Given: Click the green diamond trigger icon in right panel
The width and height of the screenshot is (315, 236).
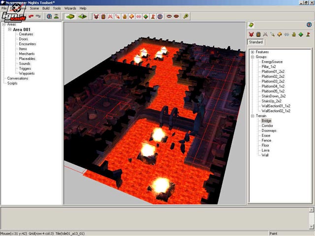Looking at the screenshot, I should tap(300, 34).
